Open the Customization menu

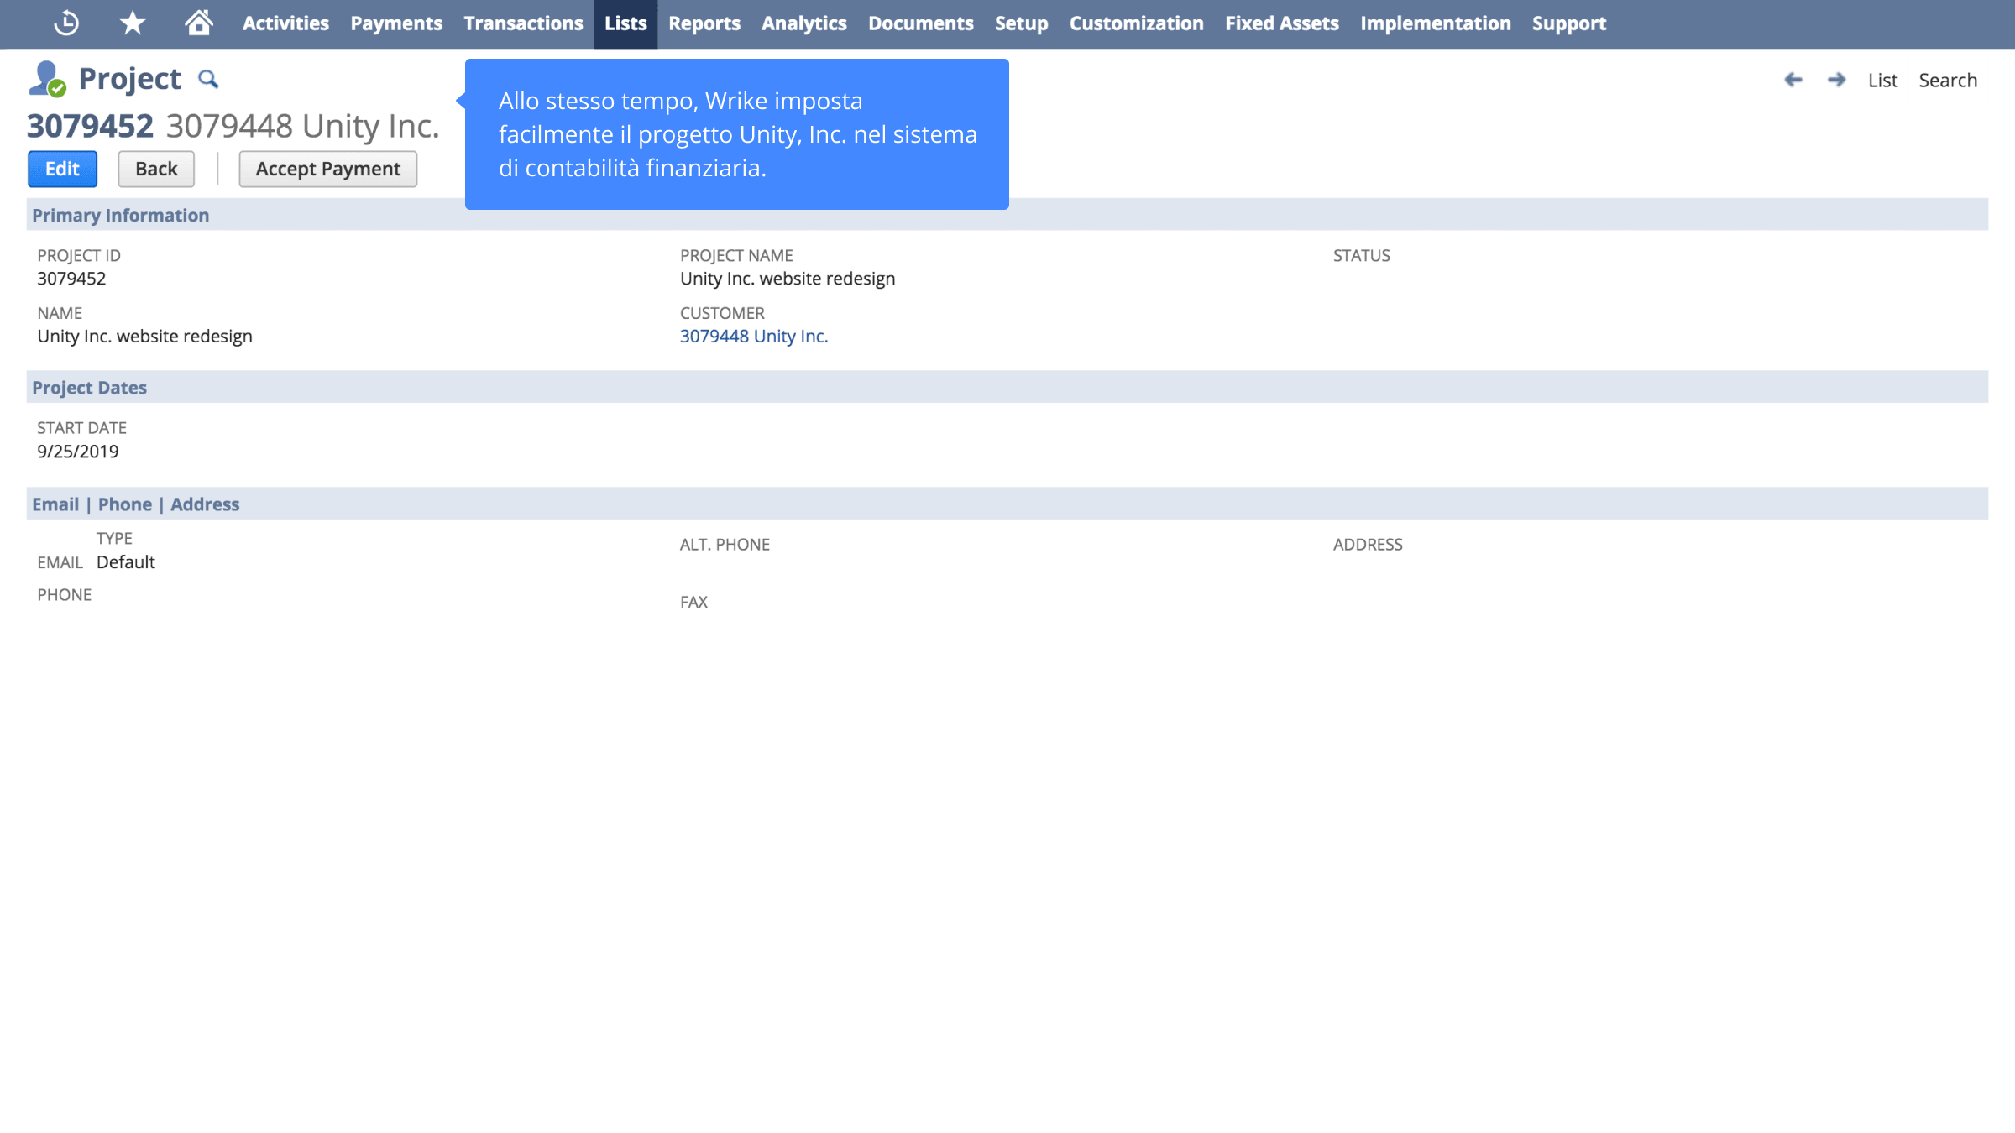click(x=1137, y=23)
